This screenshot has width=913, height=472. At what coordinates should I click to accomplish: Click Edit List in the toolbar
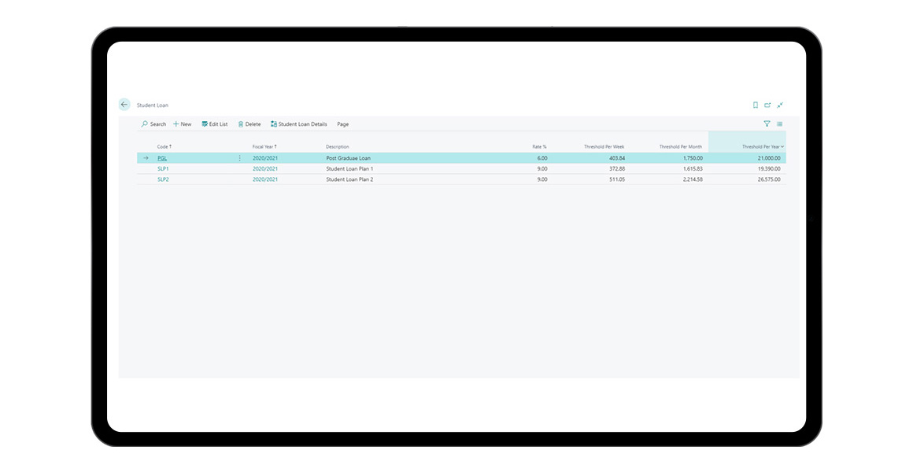(215, 124)
